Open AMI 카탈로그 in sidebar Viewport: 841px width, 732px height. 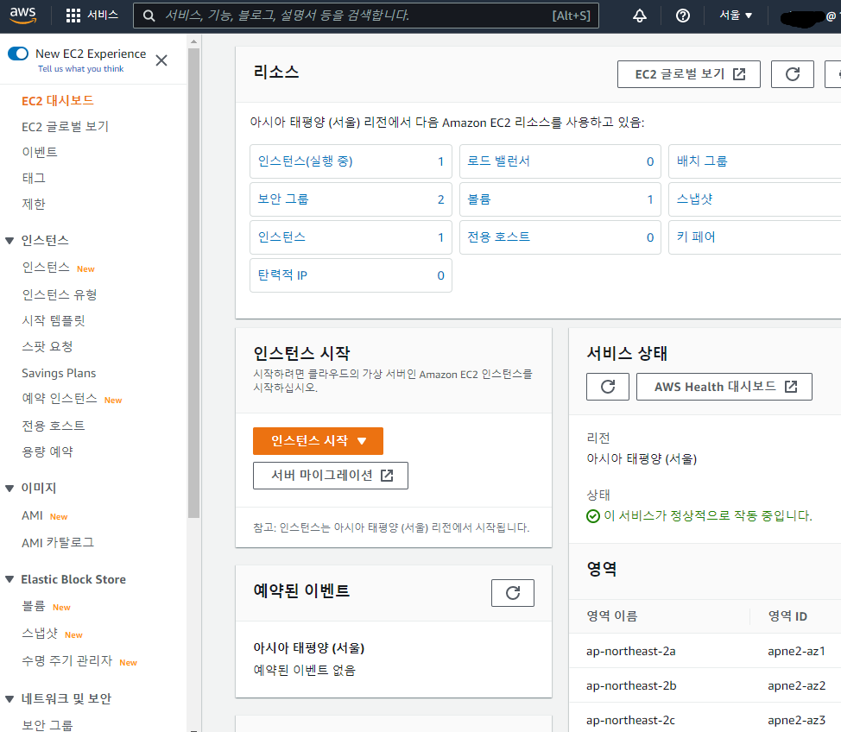tap(58, 543)
